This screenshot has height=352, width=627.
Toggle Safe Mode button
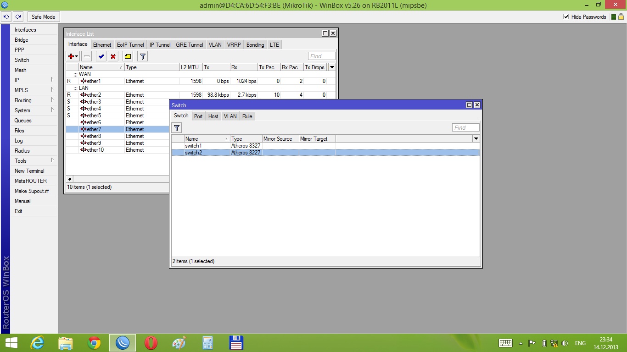[43, 17]
